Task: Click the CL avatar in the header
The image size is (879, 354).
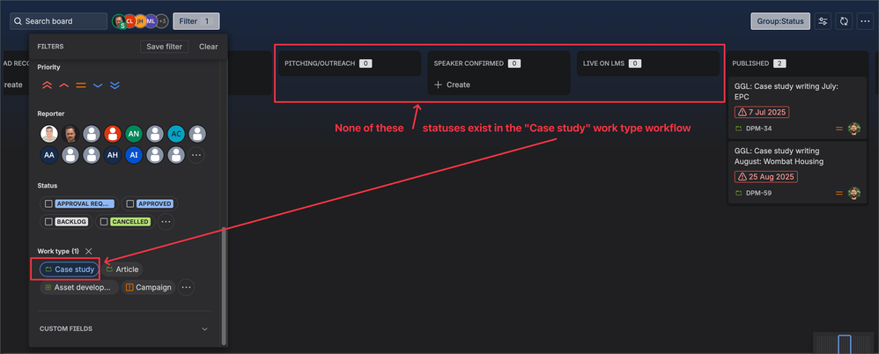Action: pyautogui.click(x=129, y=21)
